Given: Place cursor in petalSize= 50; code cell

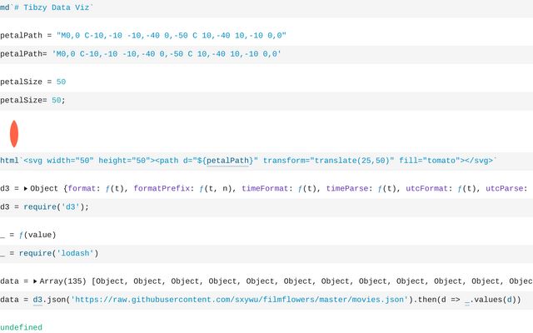Looking at the screenshot, I should pos(33,100).
